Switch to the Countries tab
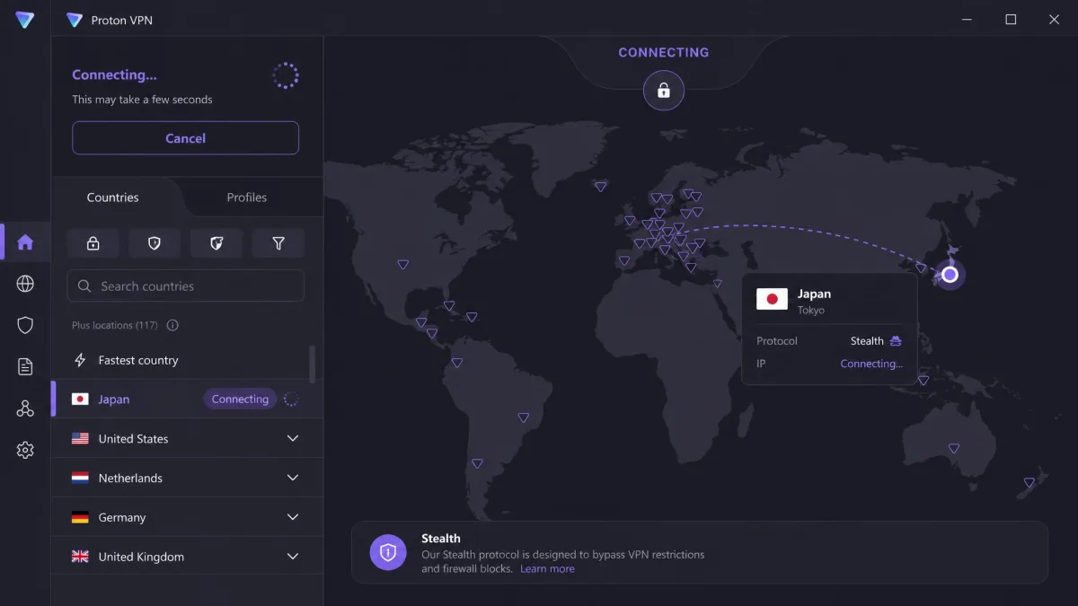The width and height of the screenshot is (1078, 606). (113, 198)
